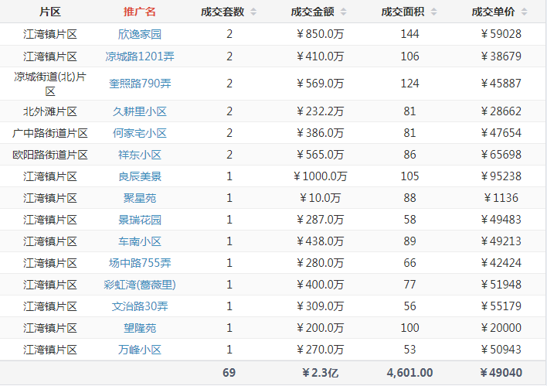Screen dimensions: 547x386
Task: Select the 广中路街道片区 cell
Action: [50, 133]
